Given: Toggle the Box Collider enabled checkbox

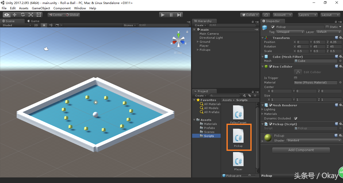Looking at the screenshot, I should coord(271,67).
